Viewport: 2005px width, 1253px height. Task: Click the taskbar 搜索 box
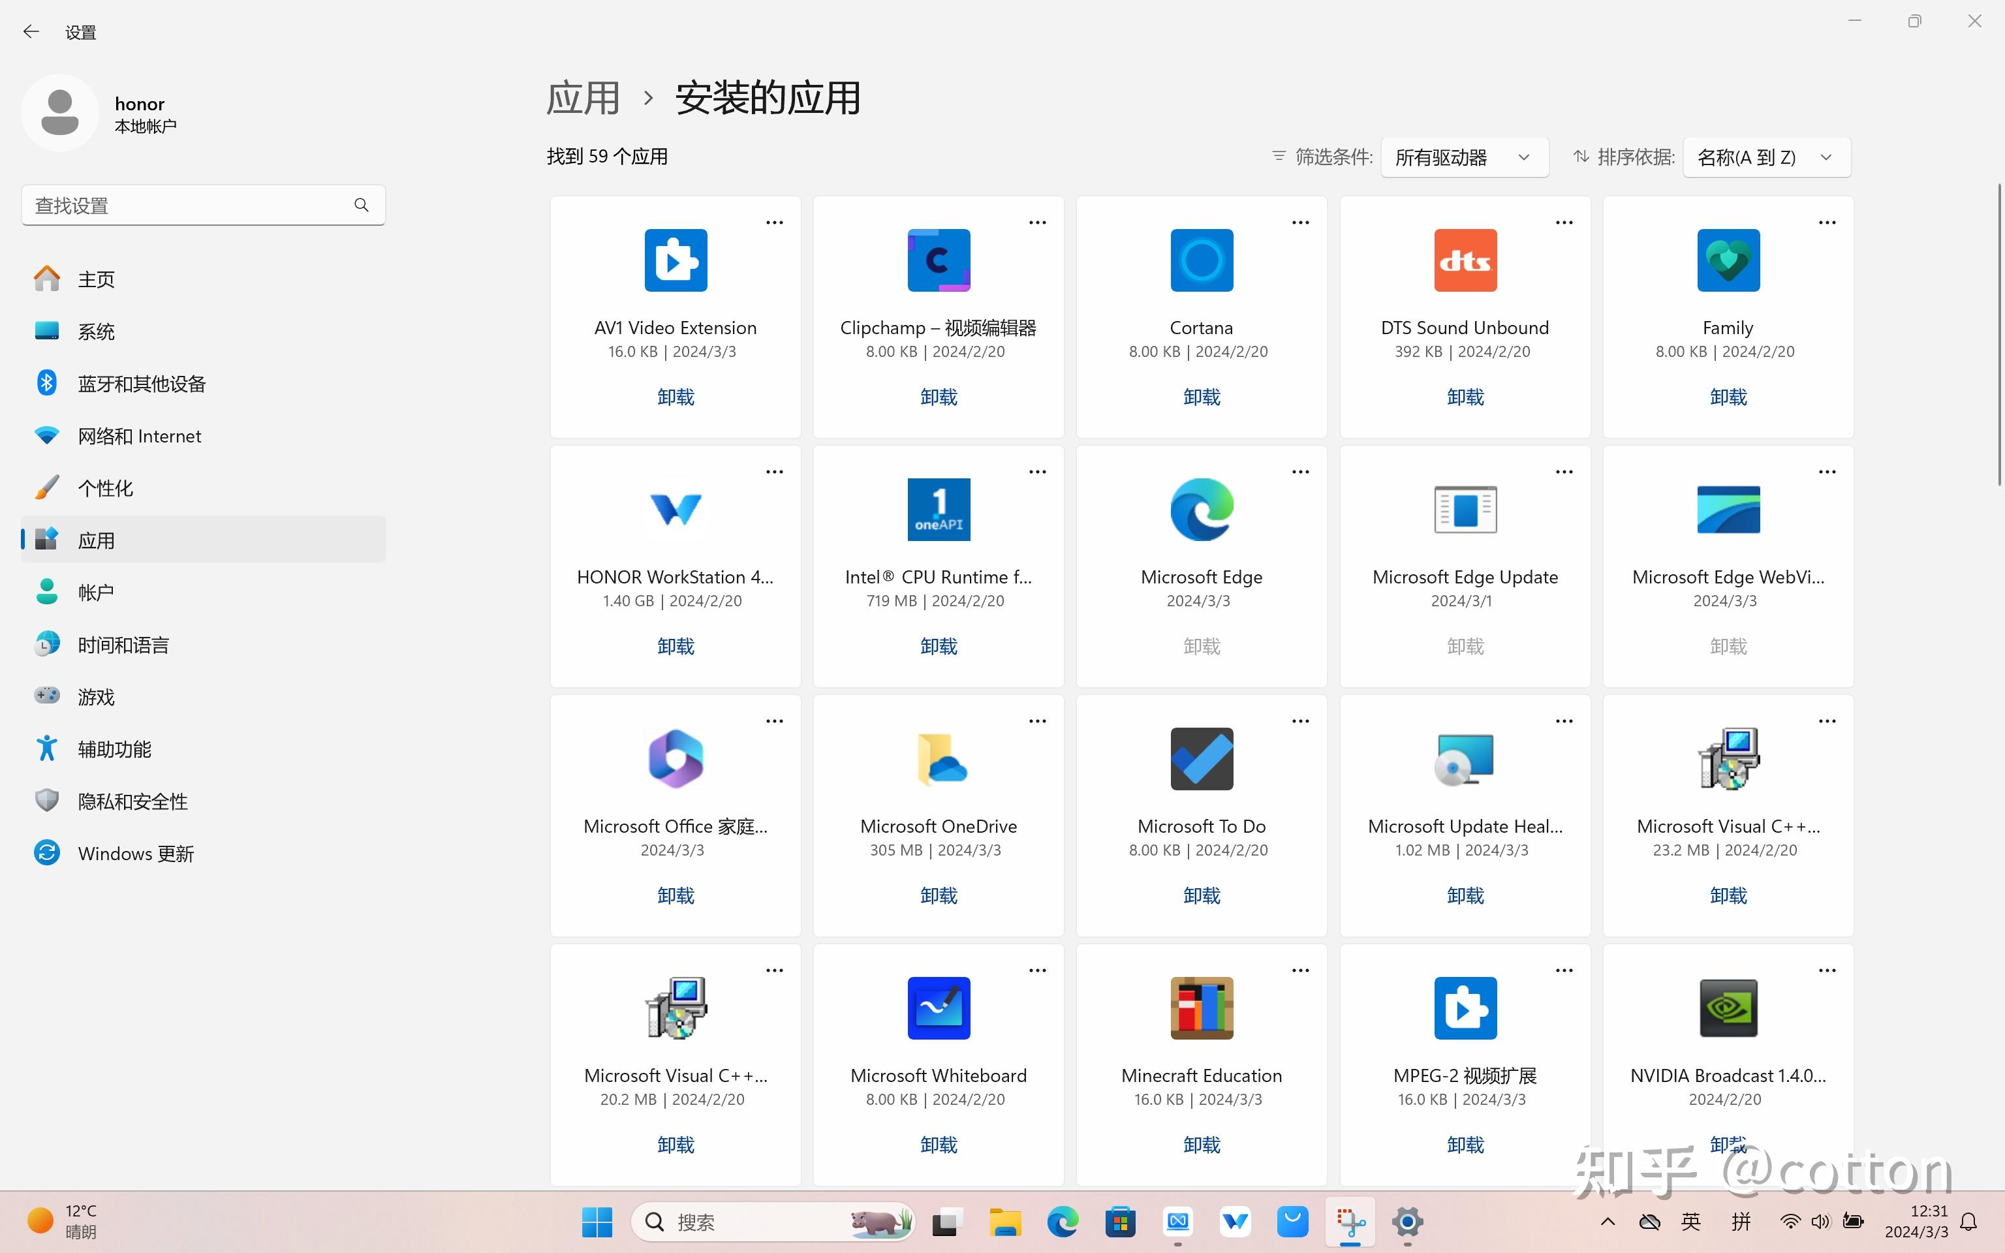click(x=773, y=1222)
